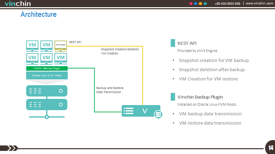
Task: Select the Architecture slide title
Action: pyautogui.click(x=38, y=14)
